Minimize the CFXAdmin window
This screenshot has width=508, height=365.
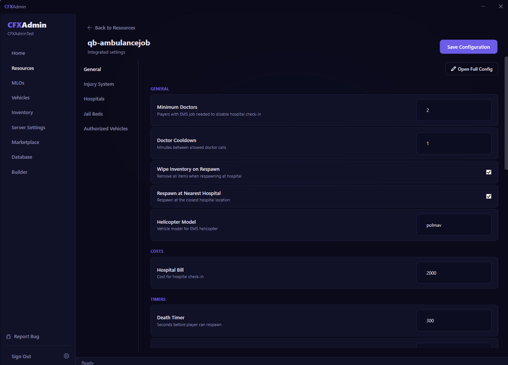[x=484, y=6]
